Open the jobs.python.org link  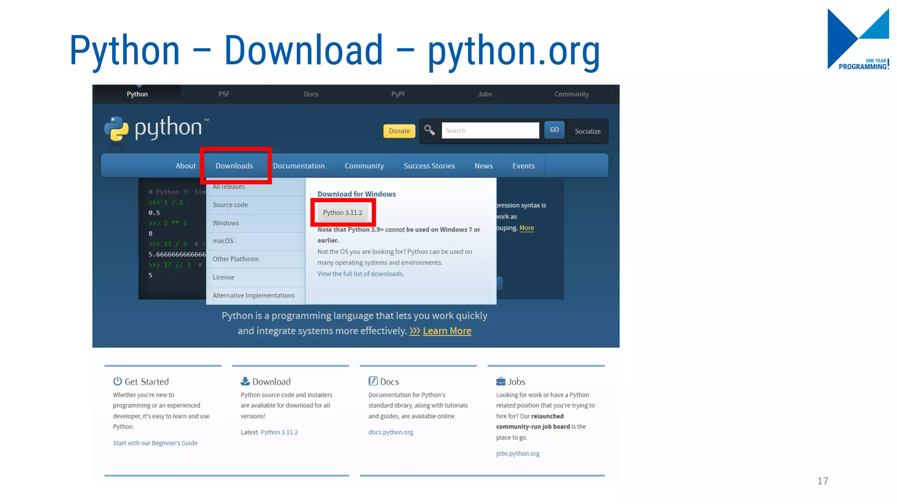pos(518,454)
